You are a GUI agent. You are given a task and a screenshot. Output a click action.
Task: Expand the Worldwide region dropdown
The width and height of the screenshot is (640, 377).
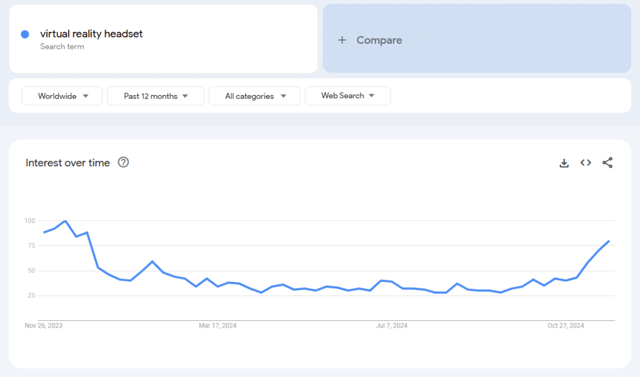point(62,96)
